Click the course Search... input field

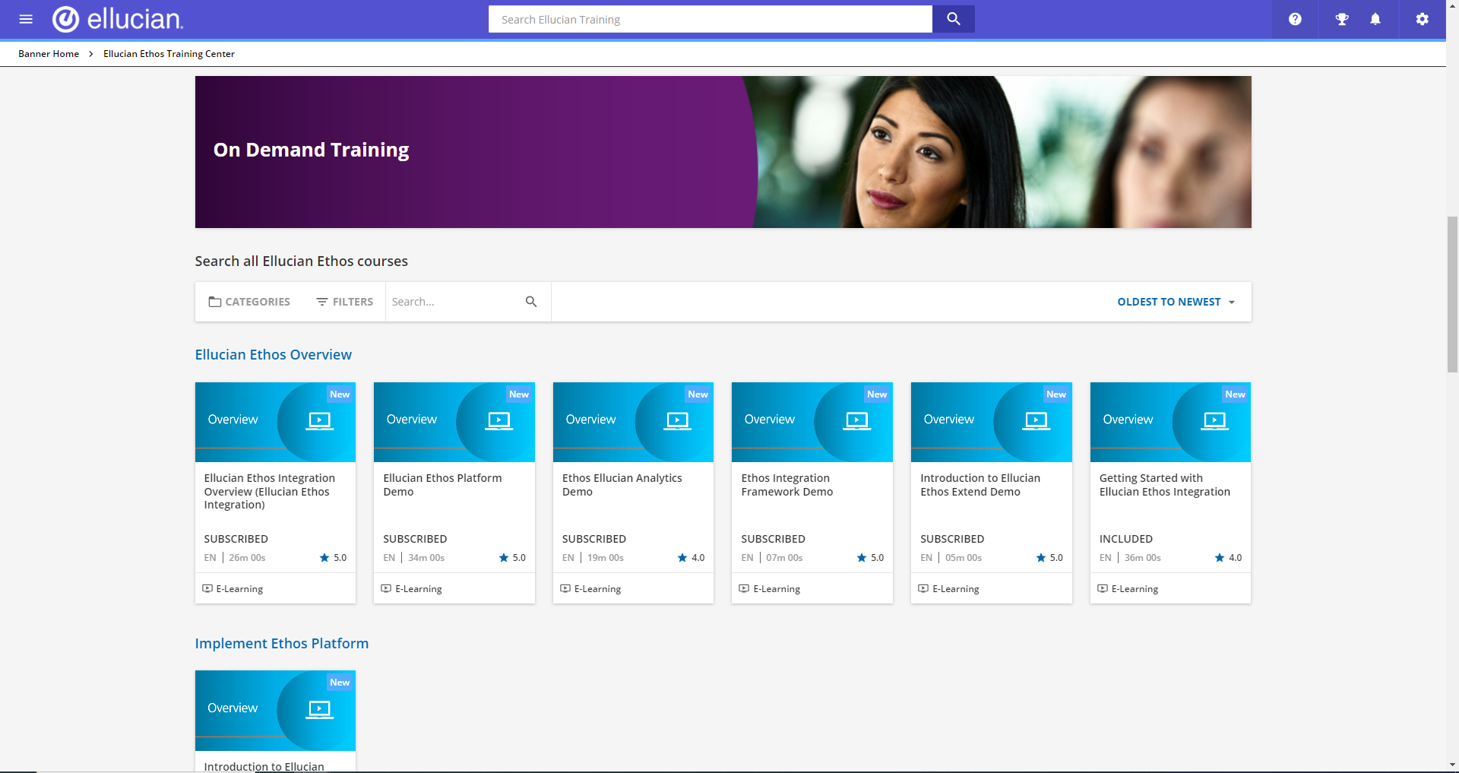tap(454, 302)
